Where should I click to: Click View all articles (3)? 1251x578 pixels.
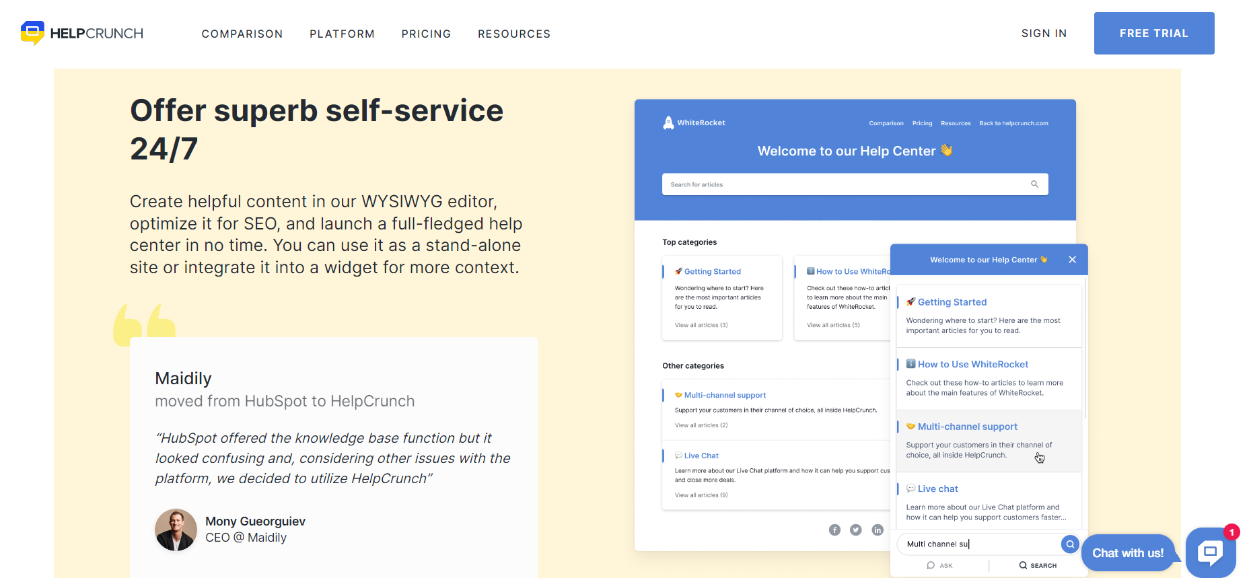[701, 325]
